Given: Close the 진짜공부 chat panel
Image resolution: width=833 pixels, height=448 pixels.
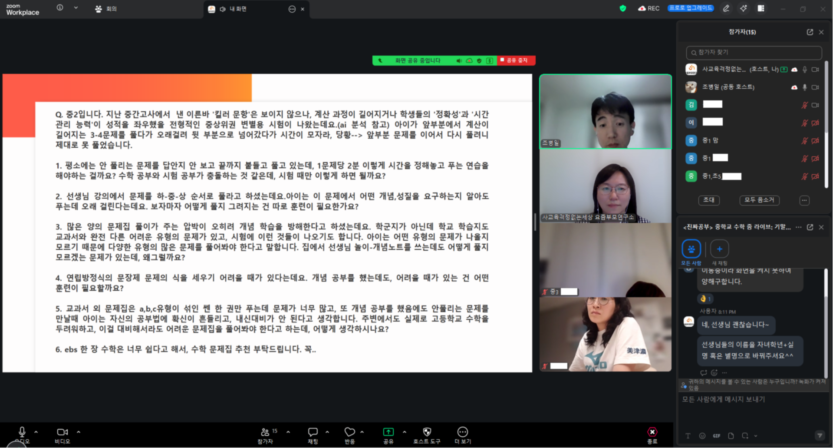Looking at the screenshot, I should pyautogui.click(x=821, y=227).
